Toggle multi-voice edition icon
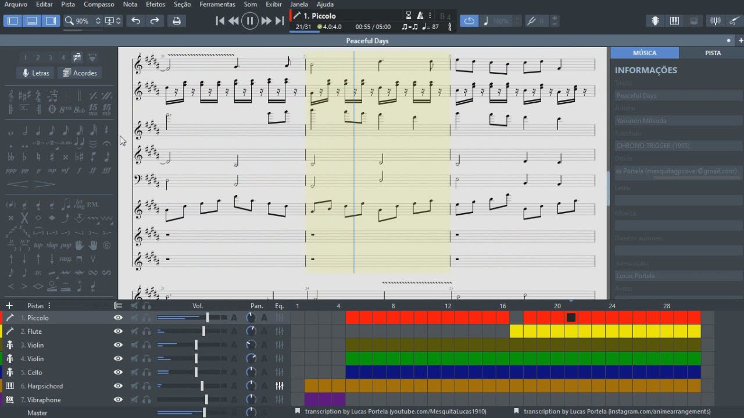 (x=77, y=57)
